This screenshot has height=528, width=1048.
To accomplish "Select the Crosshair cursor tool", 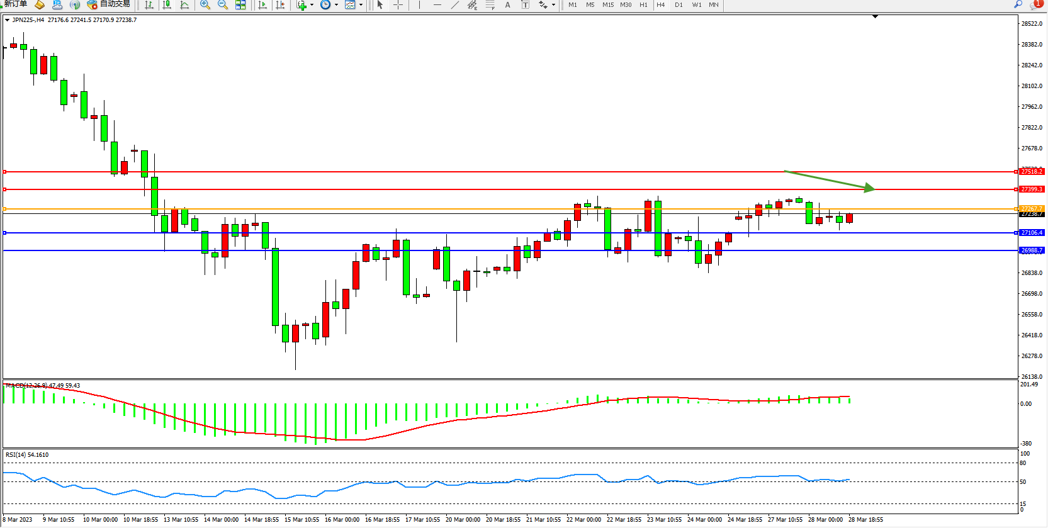I will pos(398,5).
